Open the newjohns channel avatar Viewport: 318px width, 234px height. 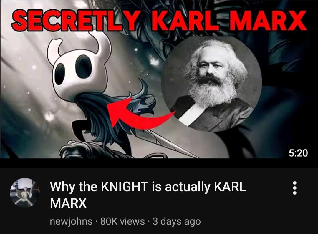(x=25, y=192)
